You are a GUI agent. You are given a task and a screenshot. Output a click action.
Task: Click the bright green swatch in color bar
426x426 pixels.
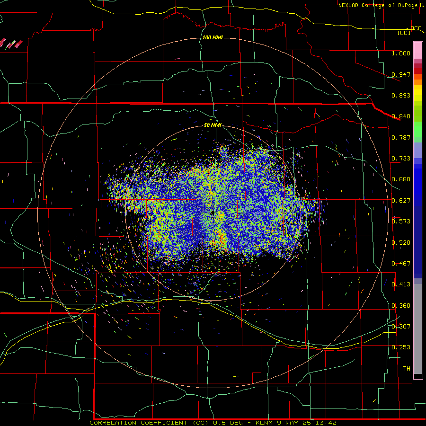click(x=418, y=129)
